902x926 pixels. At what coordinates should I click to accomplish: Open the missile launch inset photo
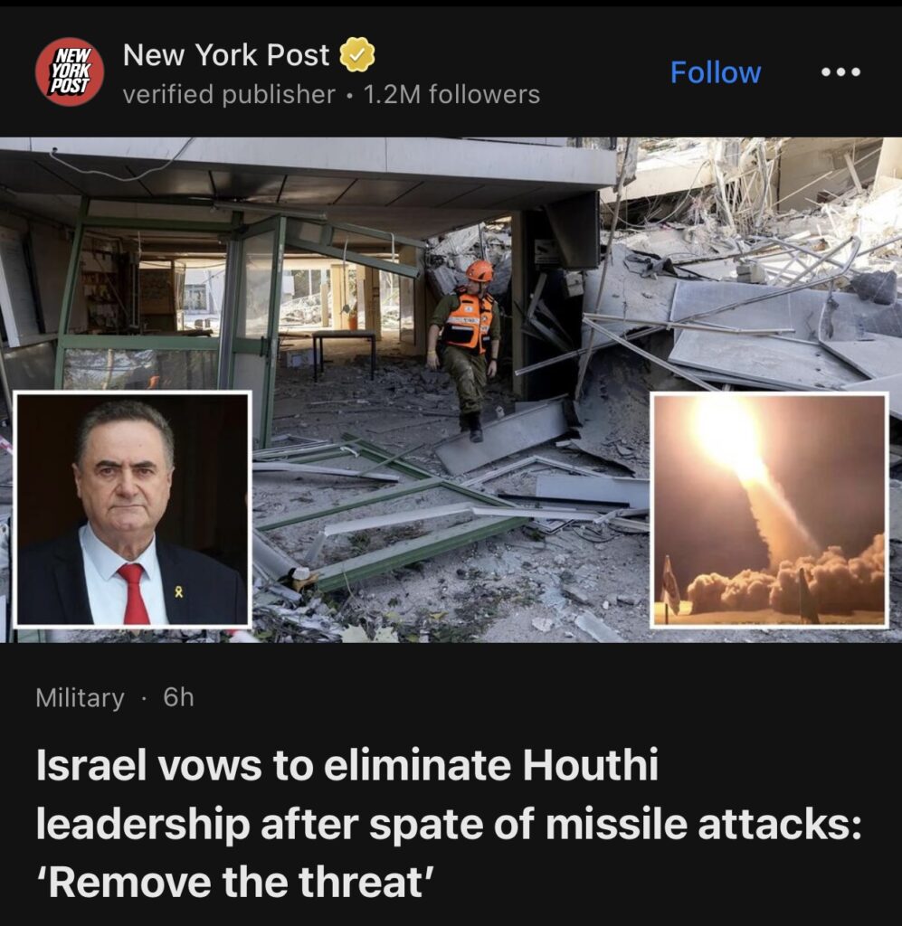(x=769, y=509)
